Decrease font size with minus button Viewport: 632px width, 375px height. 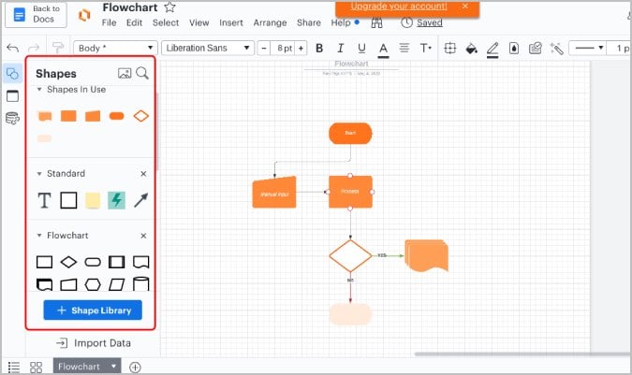click(264, 49)
